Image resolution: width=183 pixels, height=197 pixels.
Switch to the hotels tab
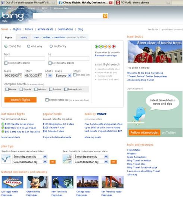24,38
